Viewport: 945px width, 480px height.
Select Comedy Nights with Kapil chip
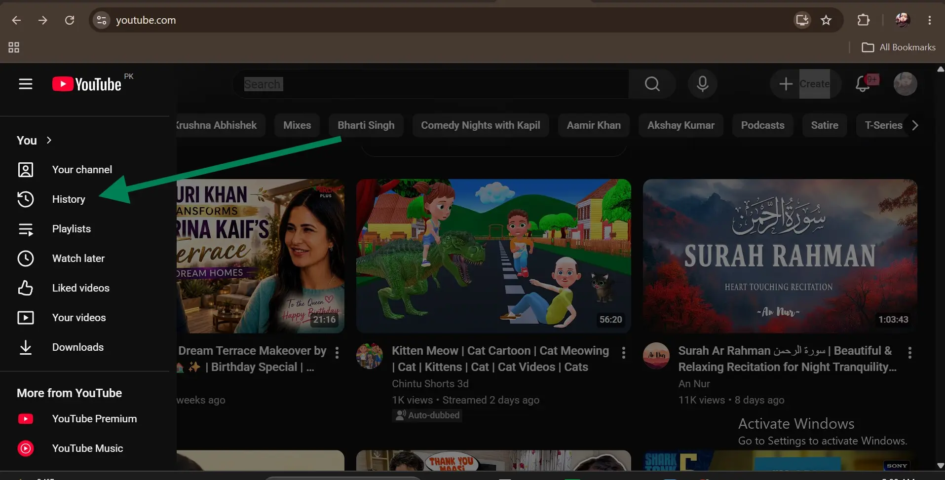[x=481, y=125]
